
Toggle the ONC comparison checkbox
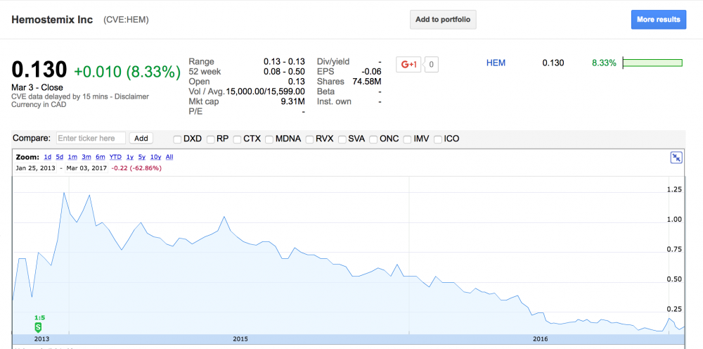pos(373,139)
